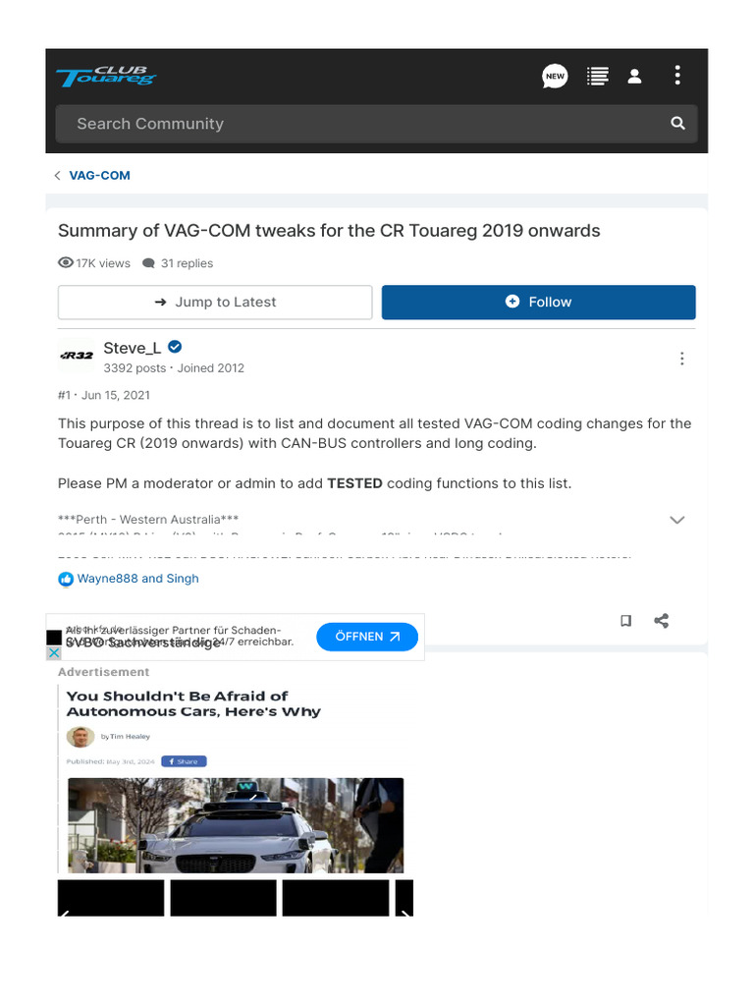754x1006 pixels.
Task: Jump to Latest post
Action: coord(215,303)
